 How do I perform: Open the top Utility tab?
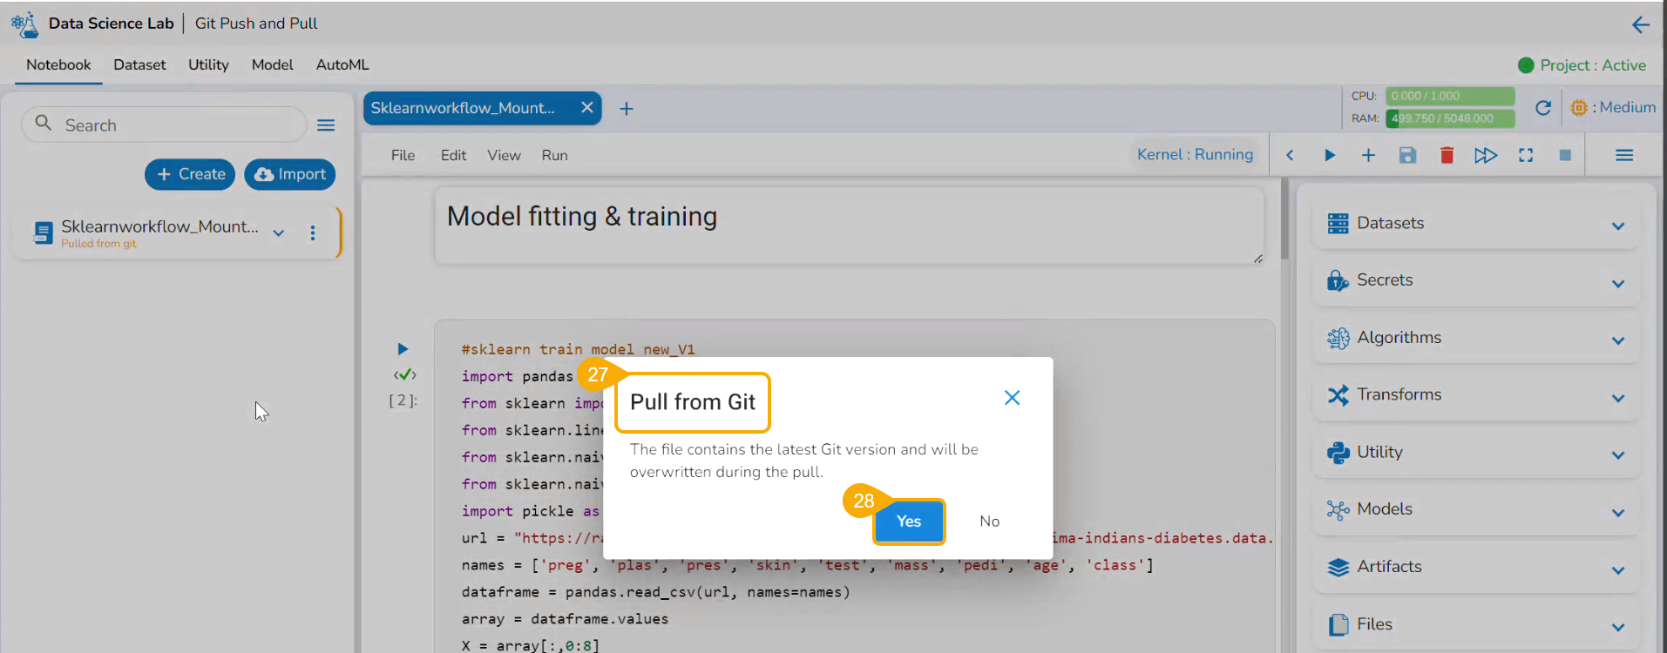pyautogui.click(x=208, y=65)
